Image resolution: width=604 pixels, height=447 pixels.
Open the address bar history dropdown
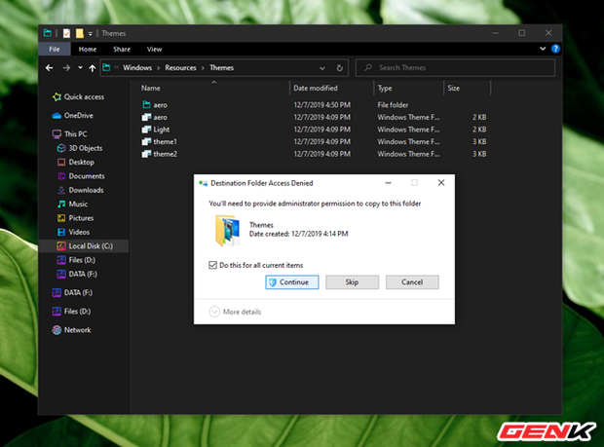tap(326, 68)
